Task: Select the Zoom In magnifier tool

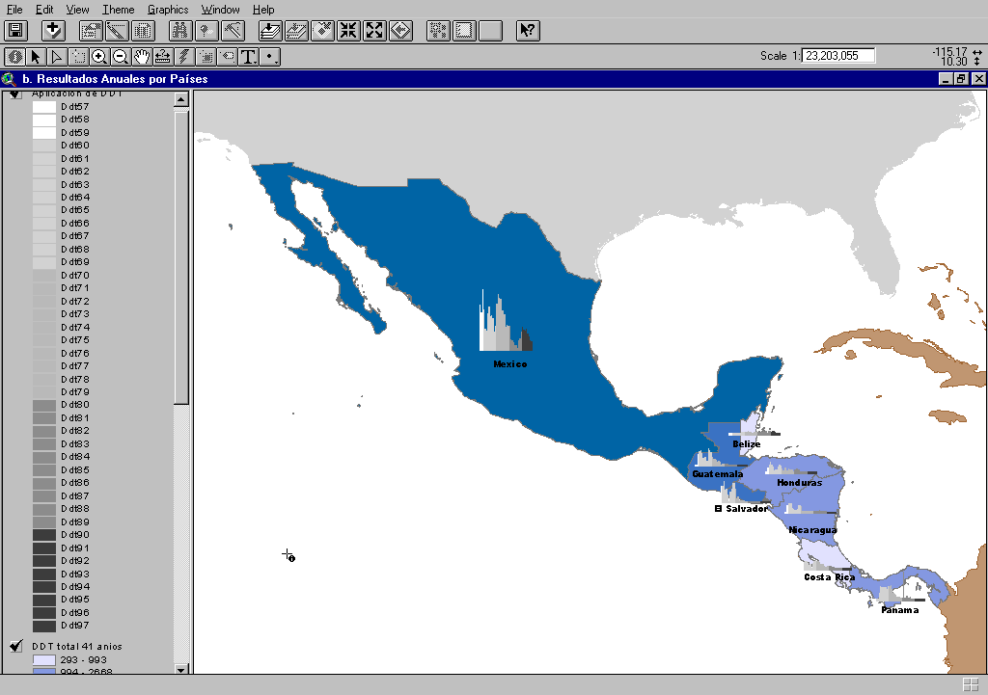Action: click(99, 57)
